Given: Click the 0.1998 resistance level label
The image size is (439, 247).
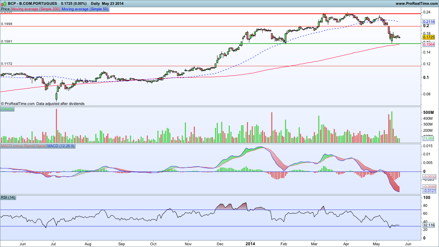Looking at the screenshot, I should [x=7, y=24].
